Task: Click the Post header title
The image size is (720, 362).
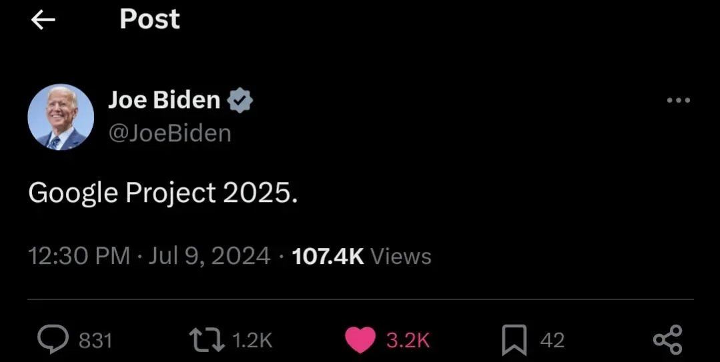Action: 149,19
